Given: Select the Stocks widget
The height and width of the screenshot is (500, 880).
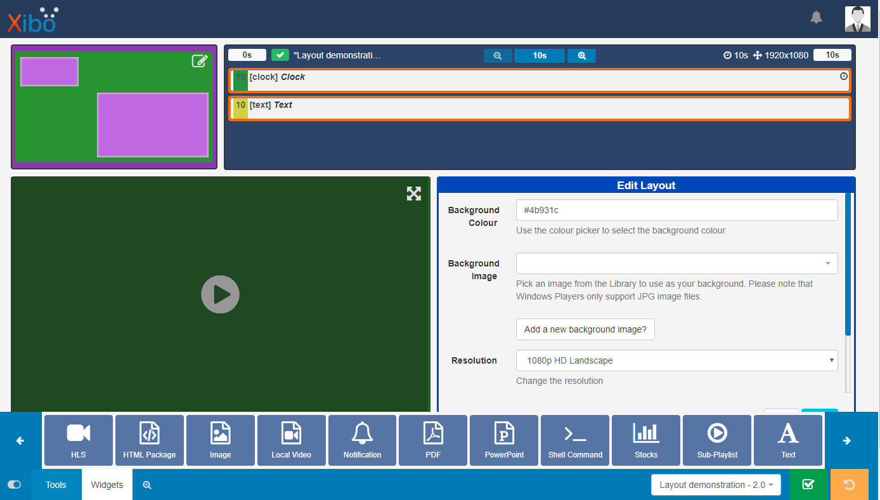Looking at the screenshot, I should click(x=646, y=440).
